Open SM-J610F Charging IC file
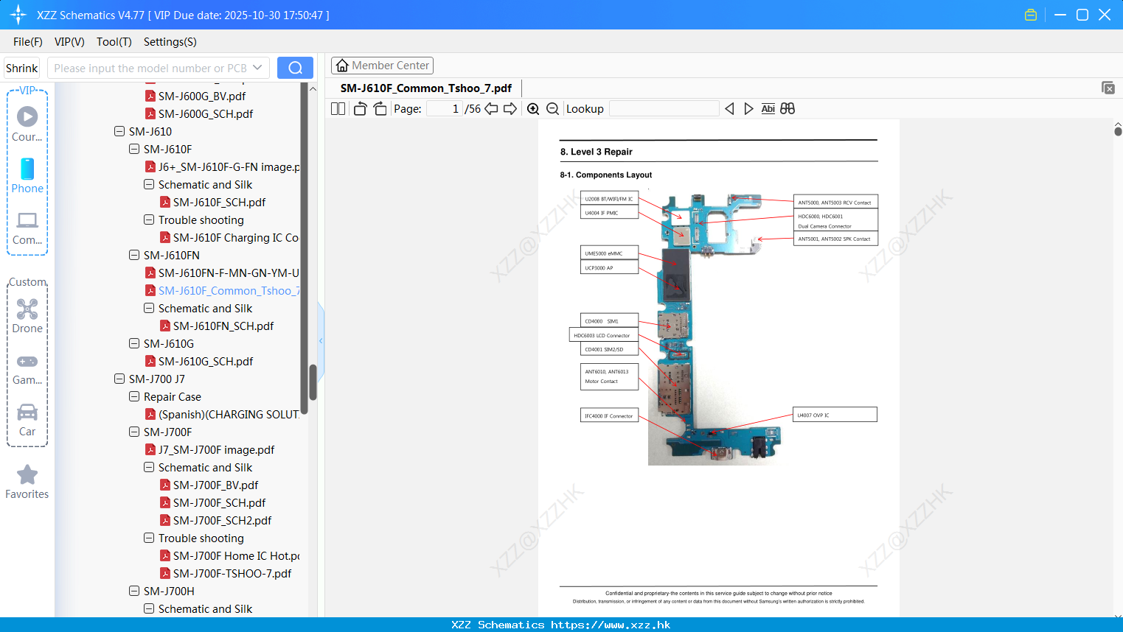Viewport: 1123px width, 632px height. tap(229, 237)
